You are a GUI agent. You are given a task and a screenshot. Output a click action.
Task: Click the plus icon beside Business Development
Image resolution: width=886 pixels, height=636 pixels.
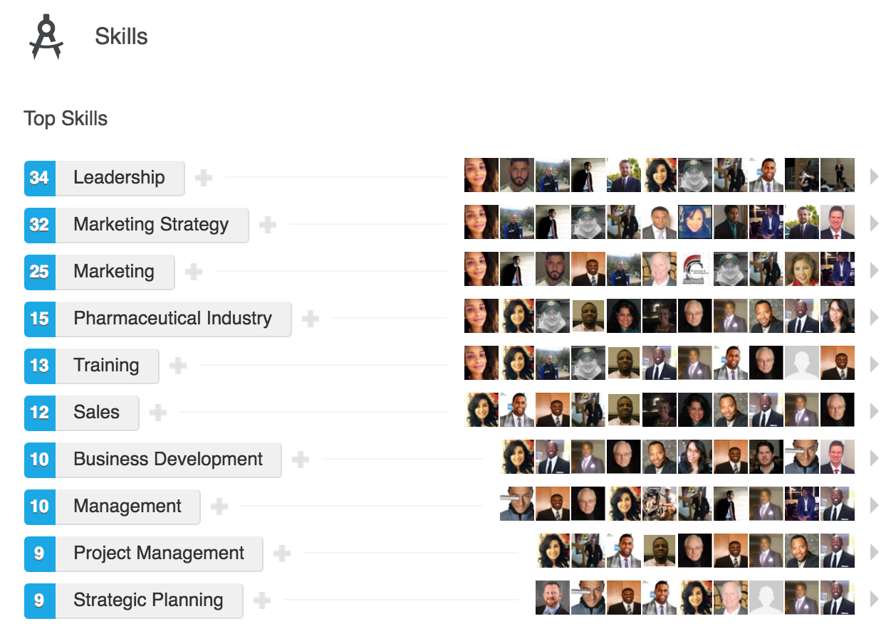point(301,460)
